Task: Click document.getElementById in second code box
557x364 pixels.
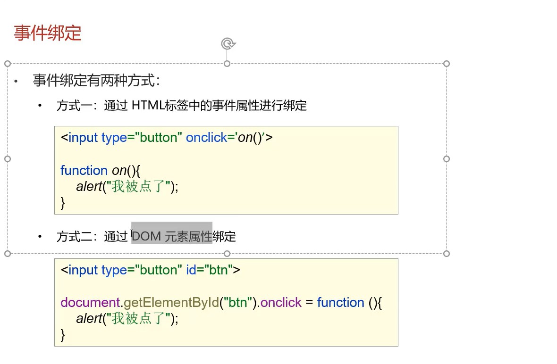Action: click(x=141, y=302)
